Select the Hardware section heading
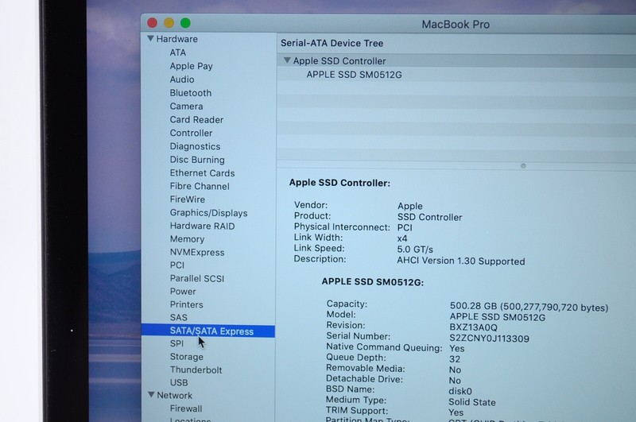This screenshot has height=422, width=636. pos(176,39)
